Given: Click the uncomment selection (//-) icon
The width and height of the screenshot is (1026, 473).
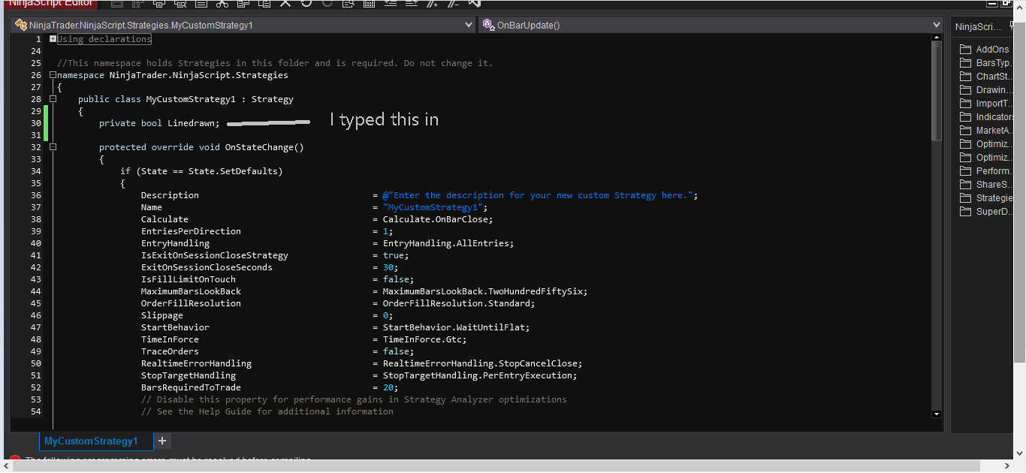Looking at the screenshot, I should coord(453,4).
